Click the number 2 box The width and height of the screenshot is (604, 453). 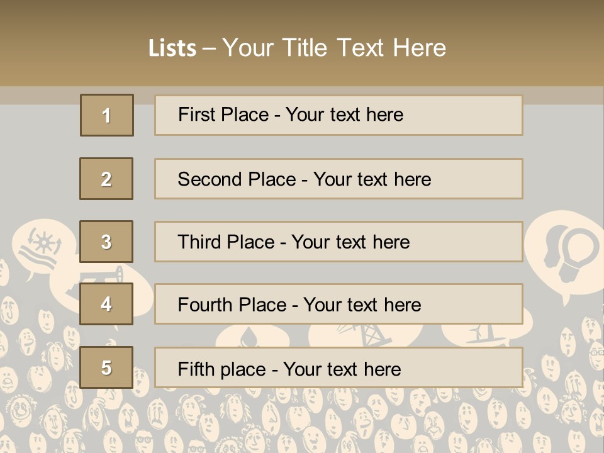click(x=106, y=179)
